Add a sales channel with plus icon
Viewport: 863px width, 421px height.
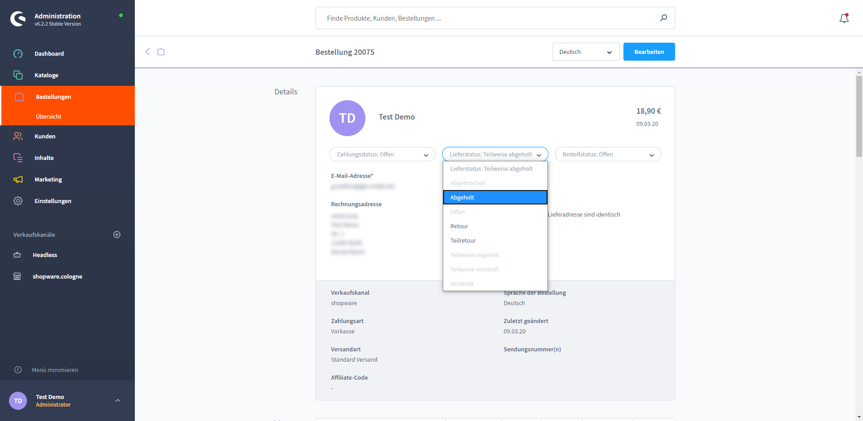coord(117,235)
